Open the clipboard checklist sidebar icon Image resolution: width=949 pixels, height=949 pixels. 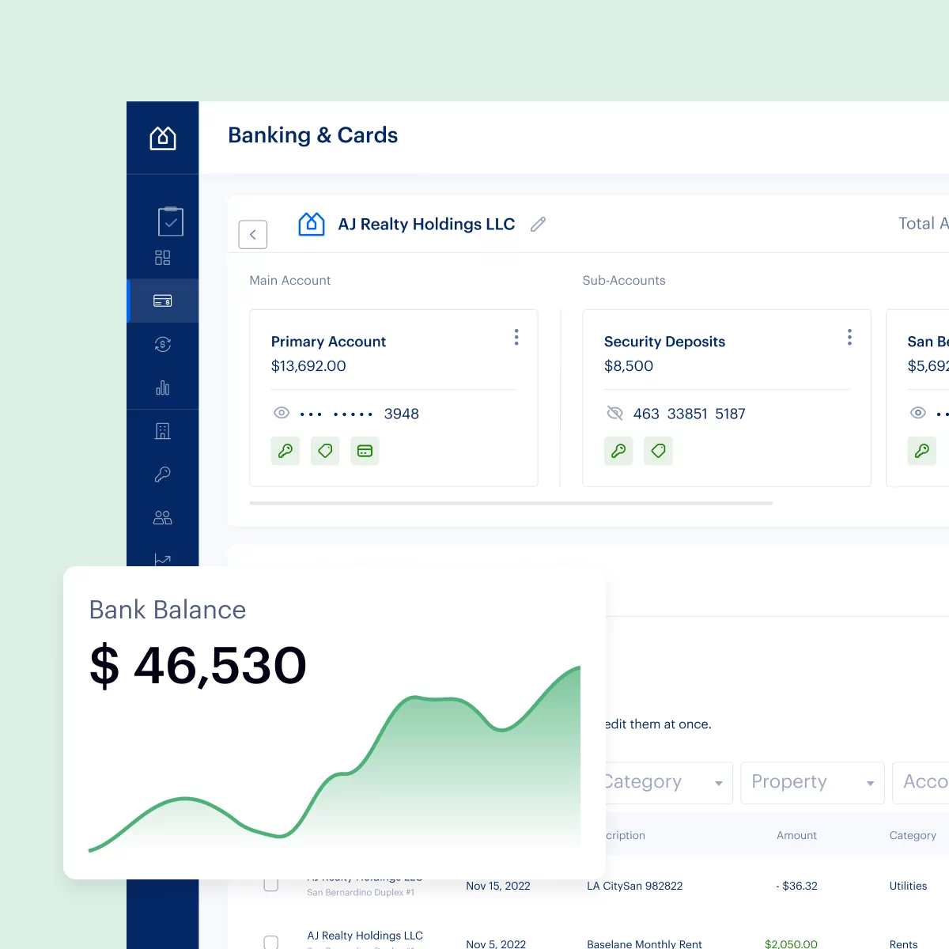171,221
